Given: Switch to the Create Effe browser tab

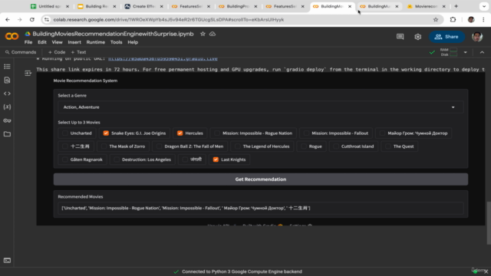Looking at the screenshot, I should coord(143,6).
